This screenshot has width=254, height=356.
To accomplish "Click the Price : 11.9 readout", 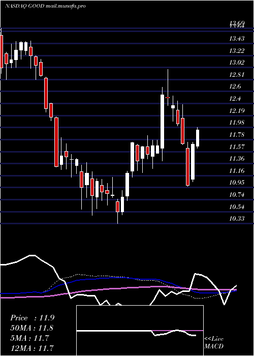I will [32, 318].
